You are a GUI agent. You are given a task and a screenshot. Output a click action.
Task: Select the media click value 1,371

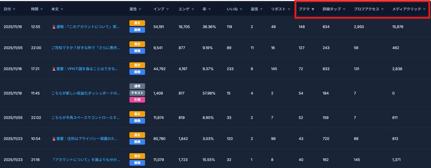pos(397,159)
